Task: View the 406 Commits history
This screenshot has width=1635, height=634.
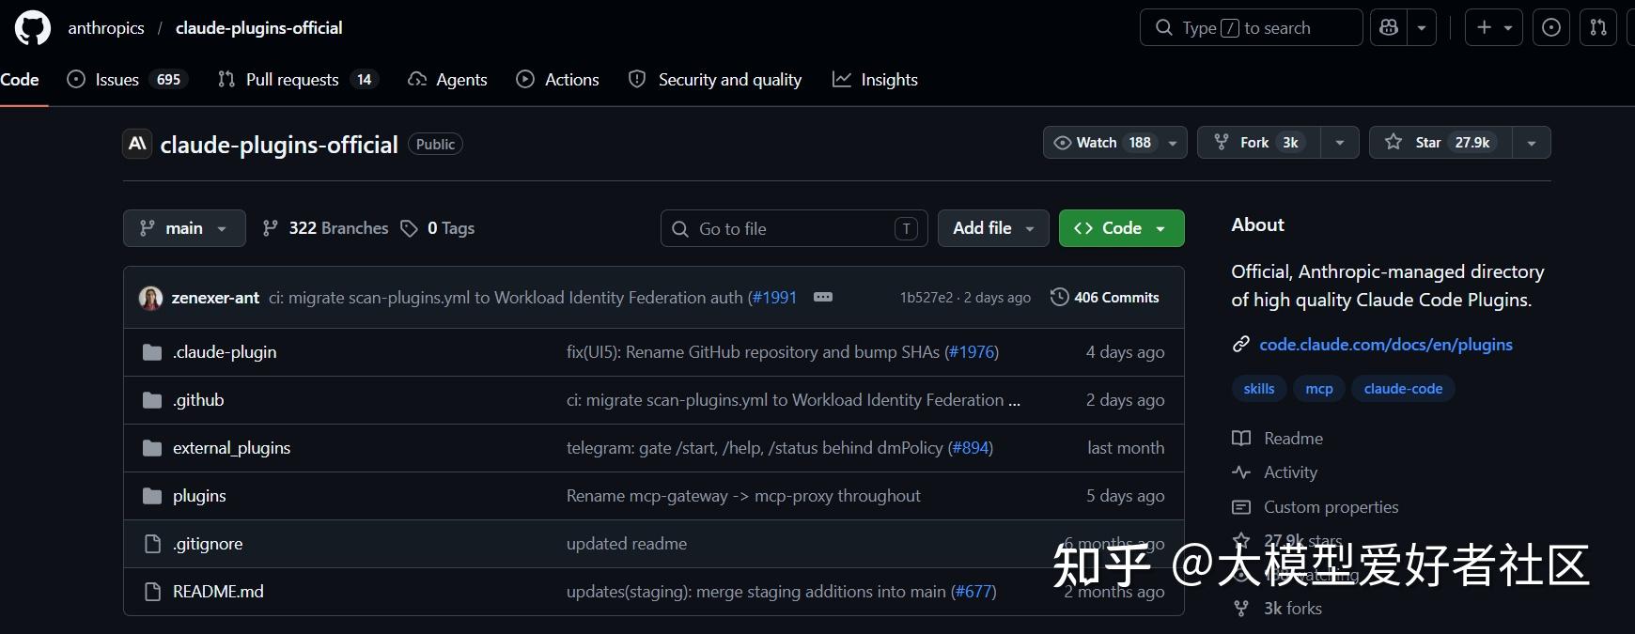Action: pos(1105,297)
